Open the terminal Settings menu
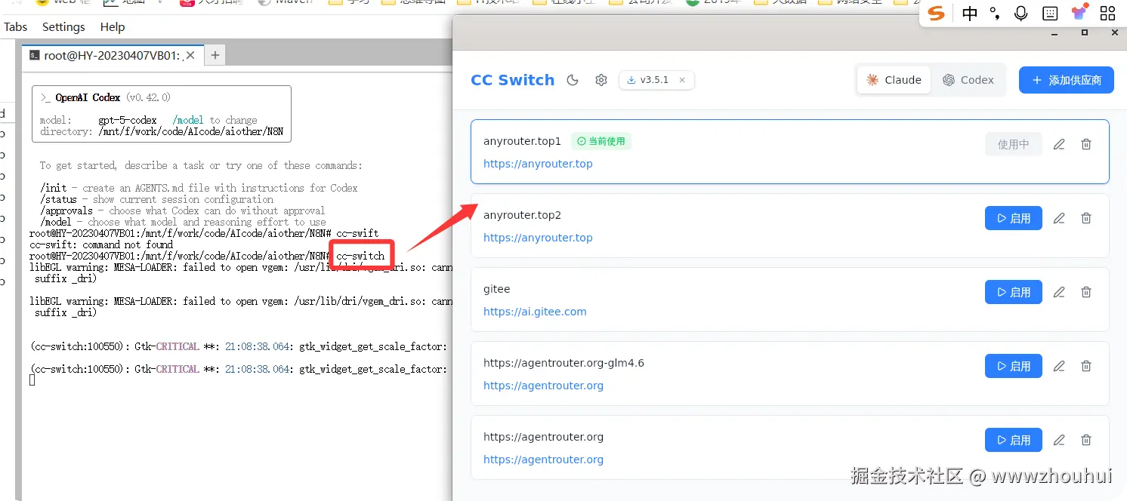Screen dimensions: 1127x501 click(x=63, y=26)
